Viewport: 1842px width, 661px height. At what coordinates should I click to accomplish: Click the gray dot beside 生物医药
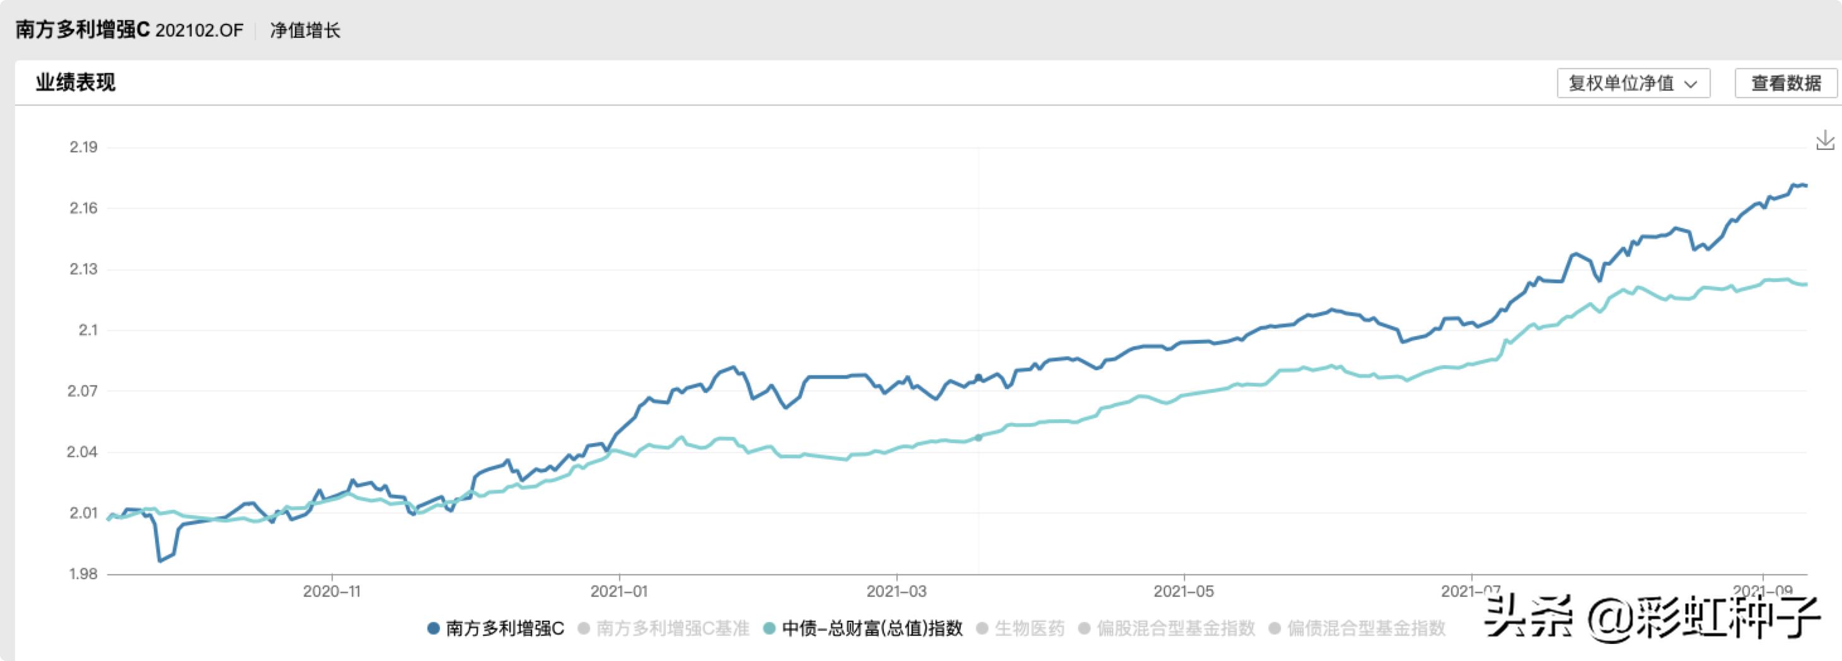pyautogui.click(x=982, y=628)
